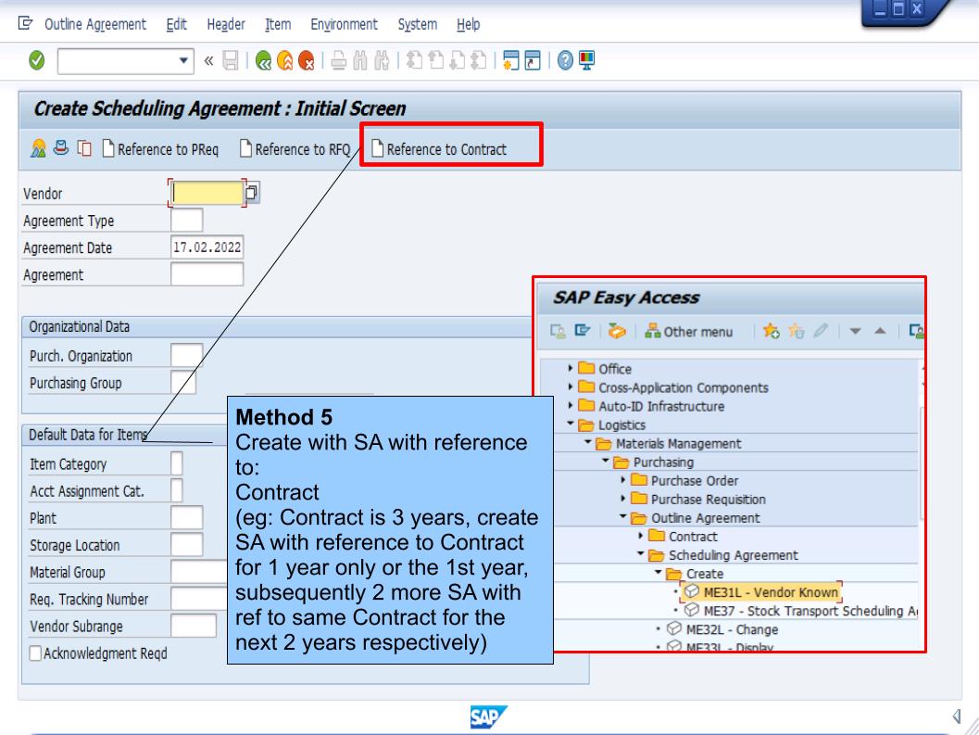Viewport: 979px width, 735px height.
Task: Click the Change Favorites pencil icon
Action: [x=821, y=331]
